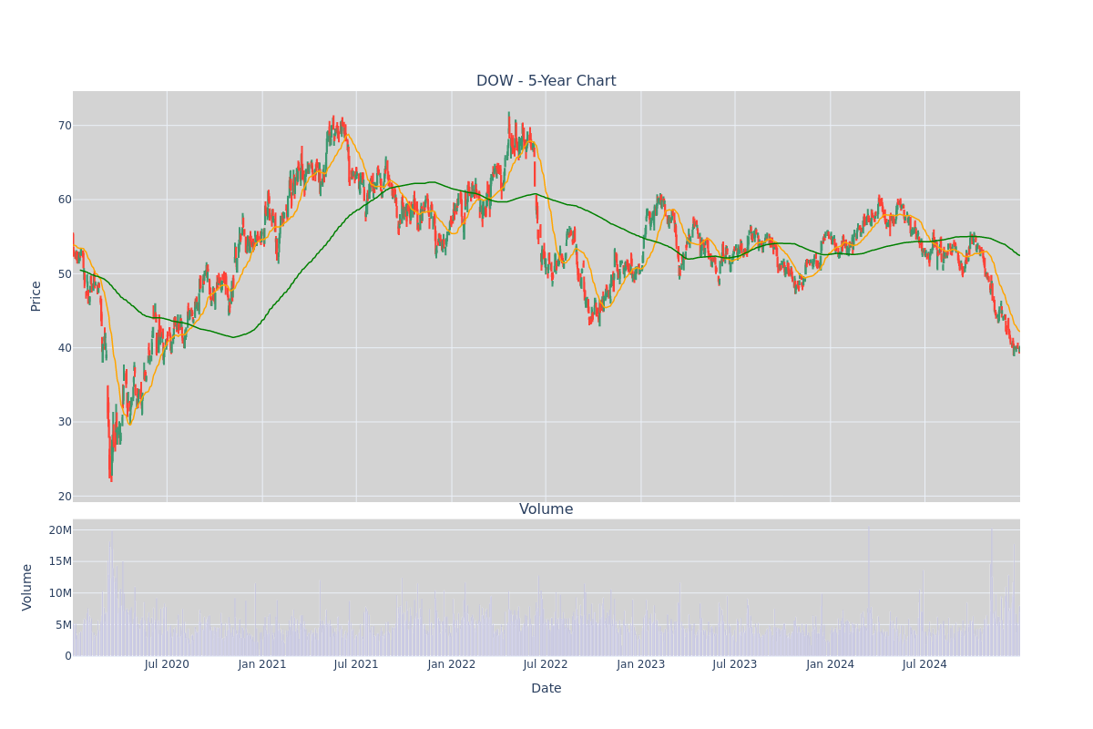
Task: Click the volume tick label '5M'
Action: tap(64, 625)
